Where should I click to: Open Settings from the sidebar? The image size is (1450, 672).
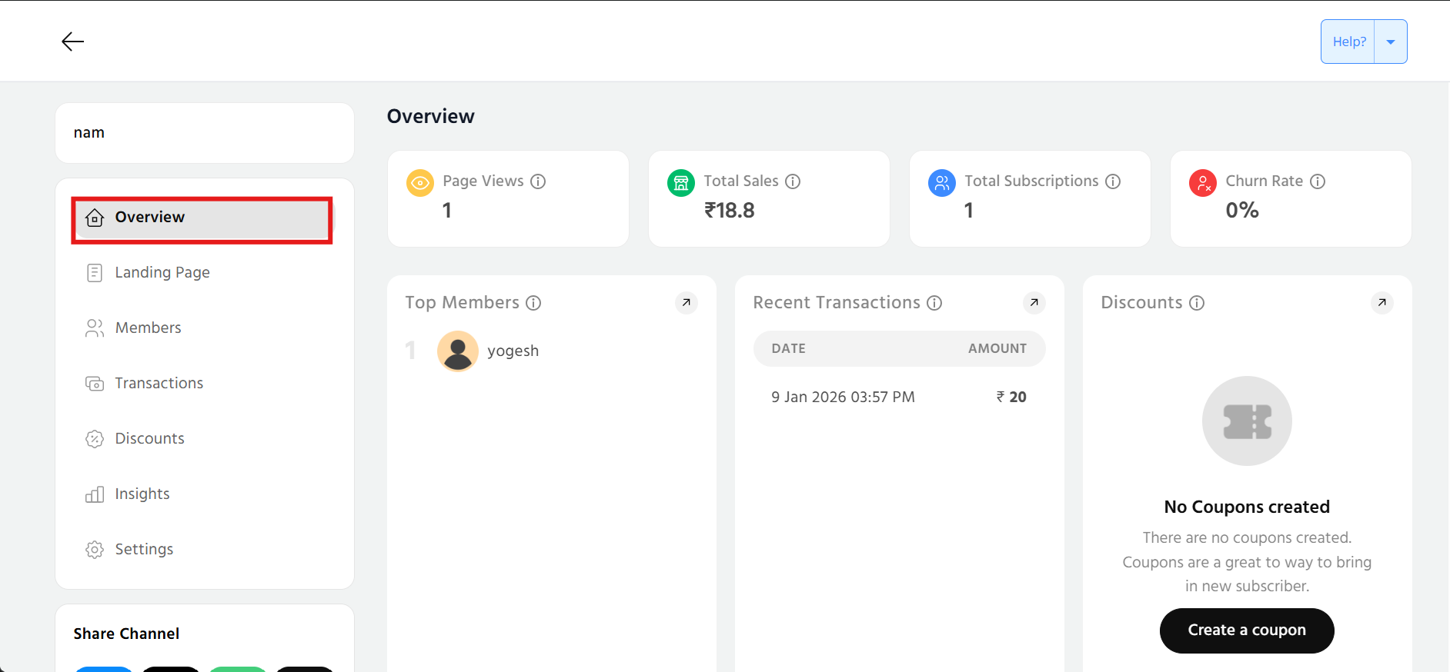click(144, 550)
